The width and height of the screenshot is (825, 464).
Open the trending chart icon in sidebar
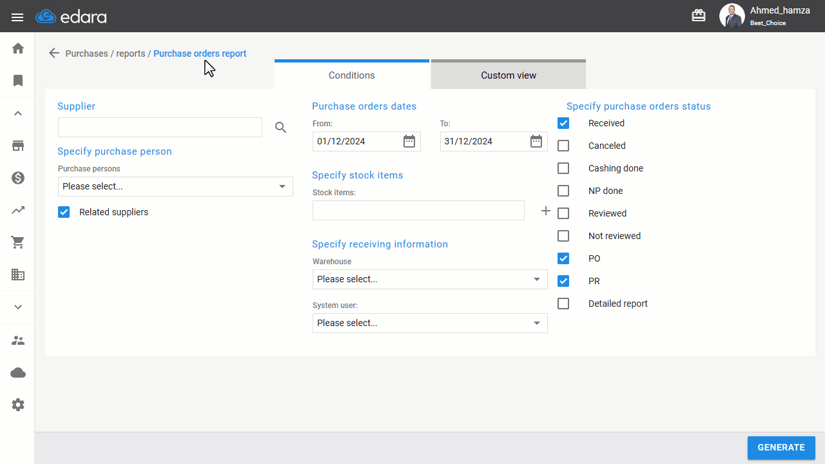tap(18, 210)
